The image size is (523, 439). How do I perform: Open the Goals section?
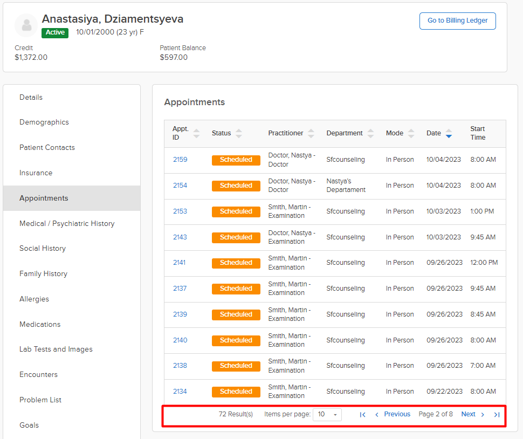(x=29, y=426)
